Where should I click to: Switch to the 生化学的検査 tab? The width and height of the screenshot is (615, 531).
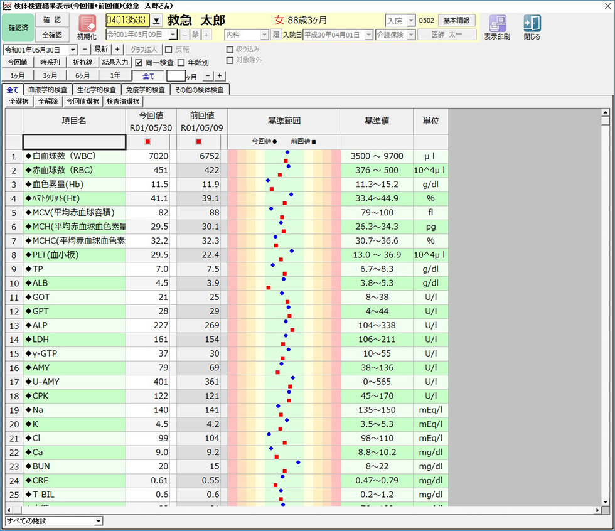pyautogui.click(x=97, y=90)
